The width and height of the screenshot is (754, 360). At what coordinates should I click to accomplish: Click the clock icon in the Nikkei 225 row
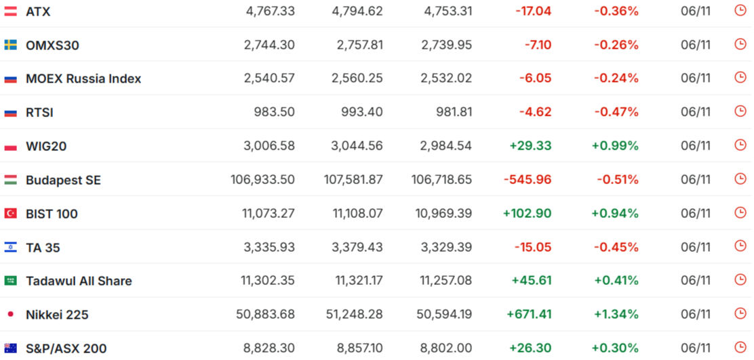740,313
